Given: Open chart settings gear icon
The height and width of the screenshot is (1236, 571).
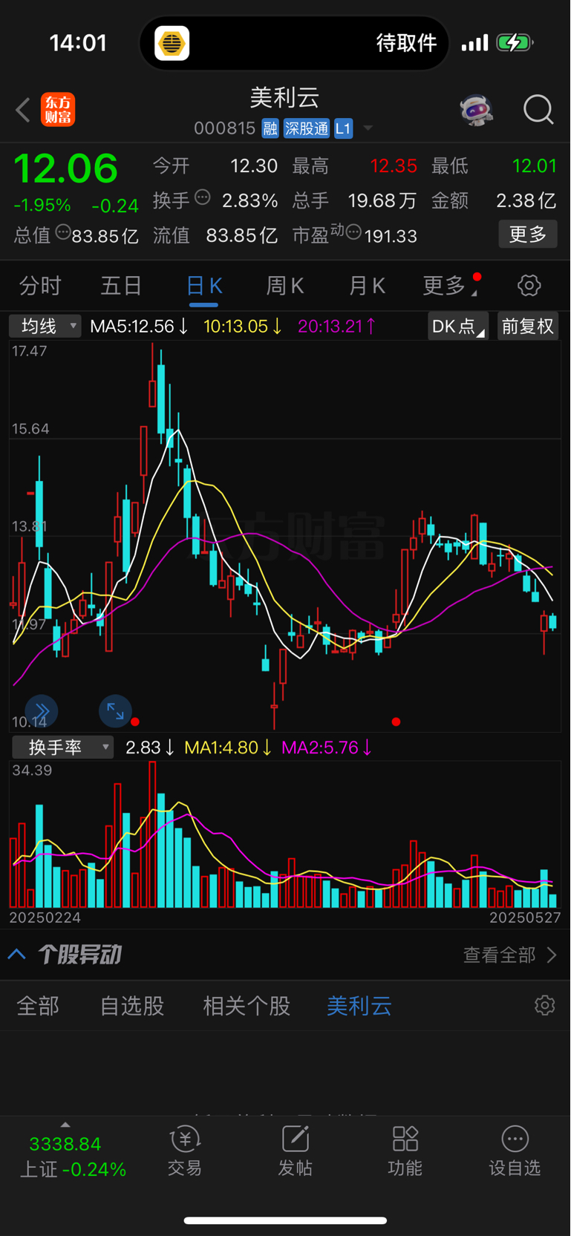Looking at the screenshot, I should click(x=529, y=285).
